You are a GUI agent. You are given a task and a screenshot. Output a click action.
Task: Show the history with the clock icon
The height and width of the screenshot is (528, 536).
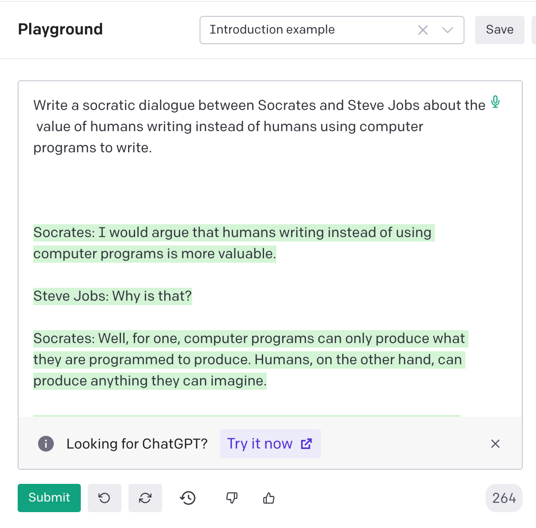pos(188,498)
